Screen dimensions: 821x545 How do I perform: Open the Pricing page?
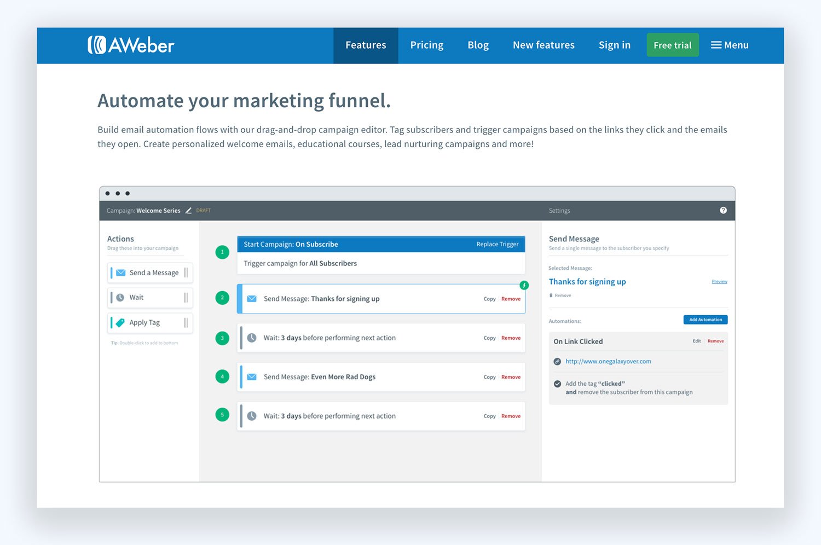tap(426, 45)
